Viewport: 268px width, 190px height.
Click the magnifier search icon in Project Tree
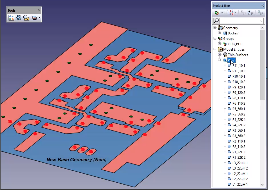[x=216, y=21]
